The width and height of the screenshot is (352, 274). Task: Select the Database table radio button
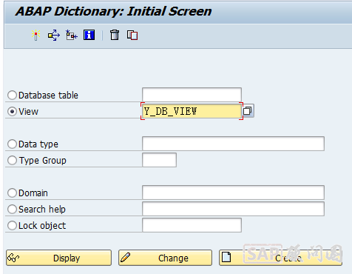[x=12, y=95]
